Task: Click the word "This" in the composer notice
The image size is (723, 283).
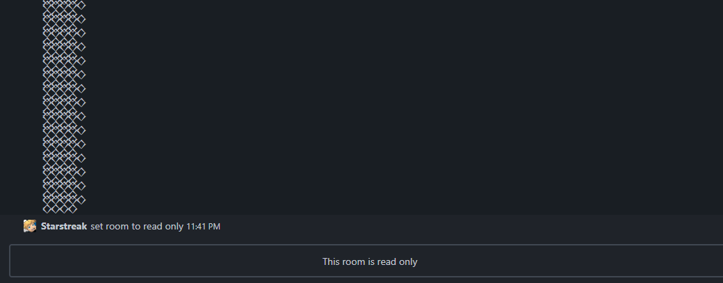Action: pos(332,262)
